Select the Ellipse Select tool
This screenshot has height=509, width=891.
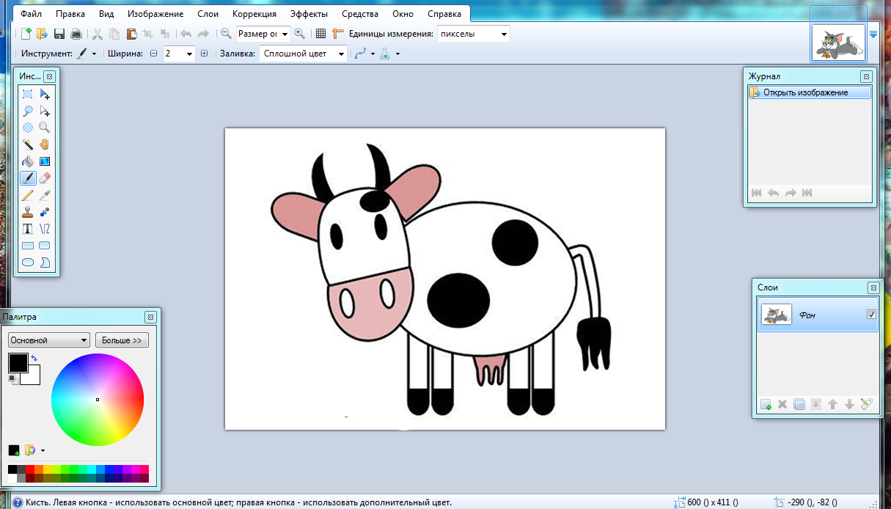[x=27, y=128]
